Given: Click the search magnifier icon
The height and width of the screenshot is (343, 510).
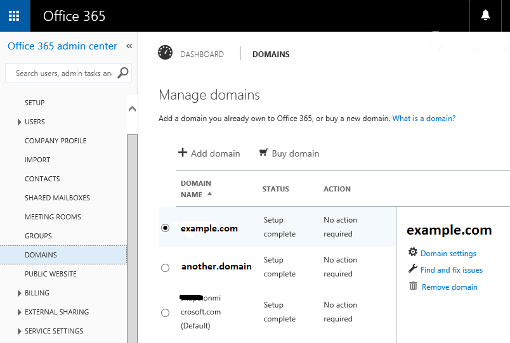Looking at the screenshot, I should tap(123, 73).
